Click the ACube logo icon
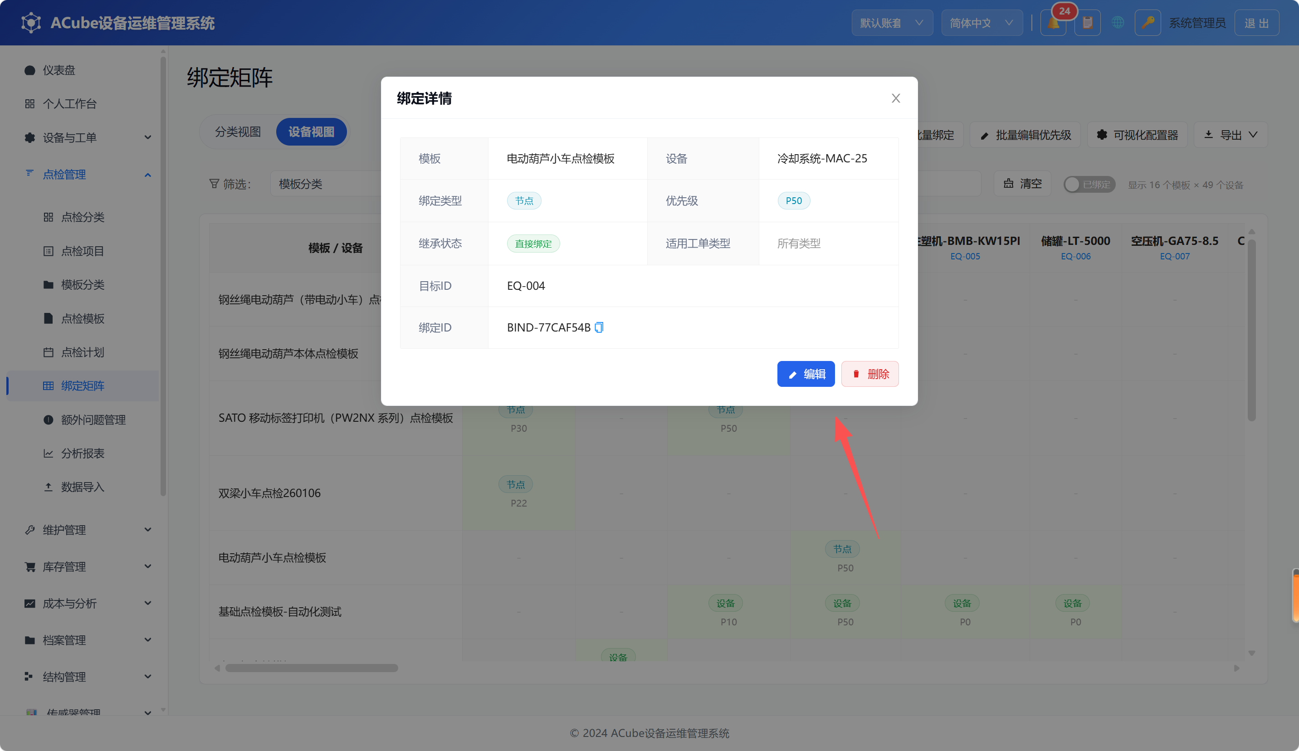Image resolution: width=1299 pixels, height=751 pixels. point(31,23)
